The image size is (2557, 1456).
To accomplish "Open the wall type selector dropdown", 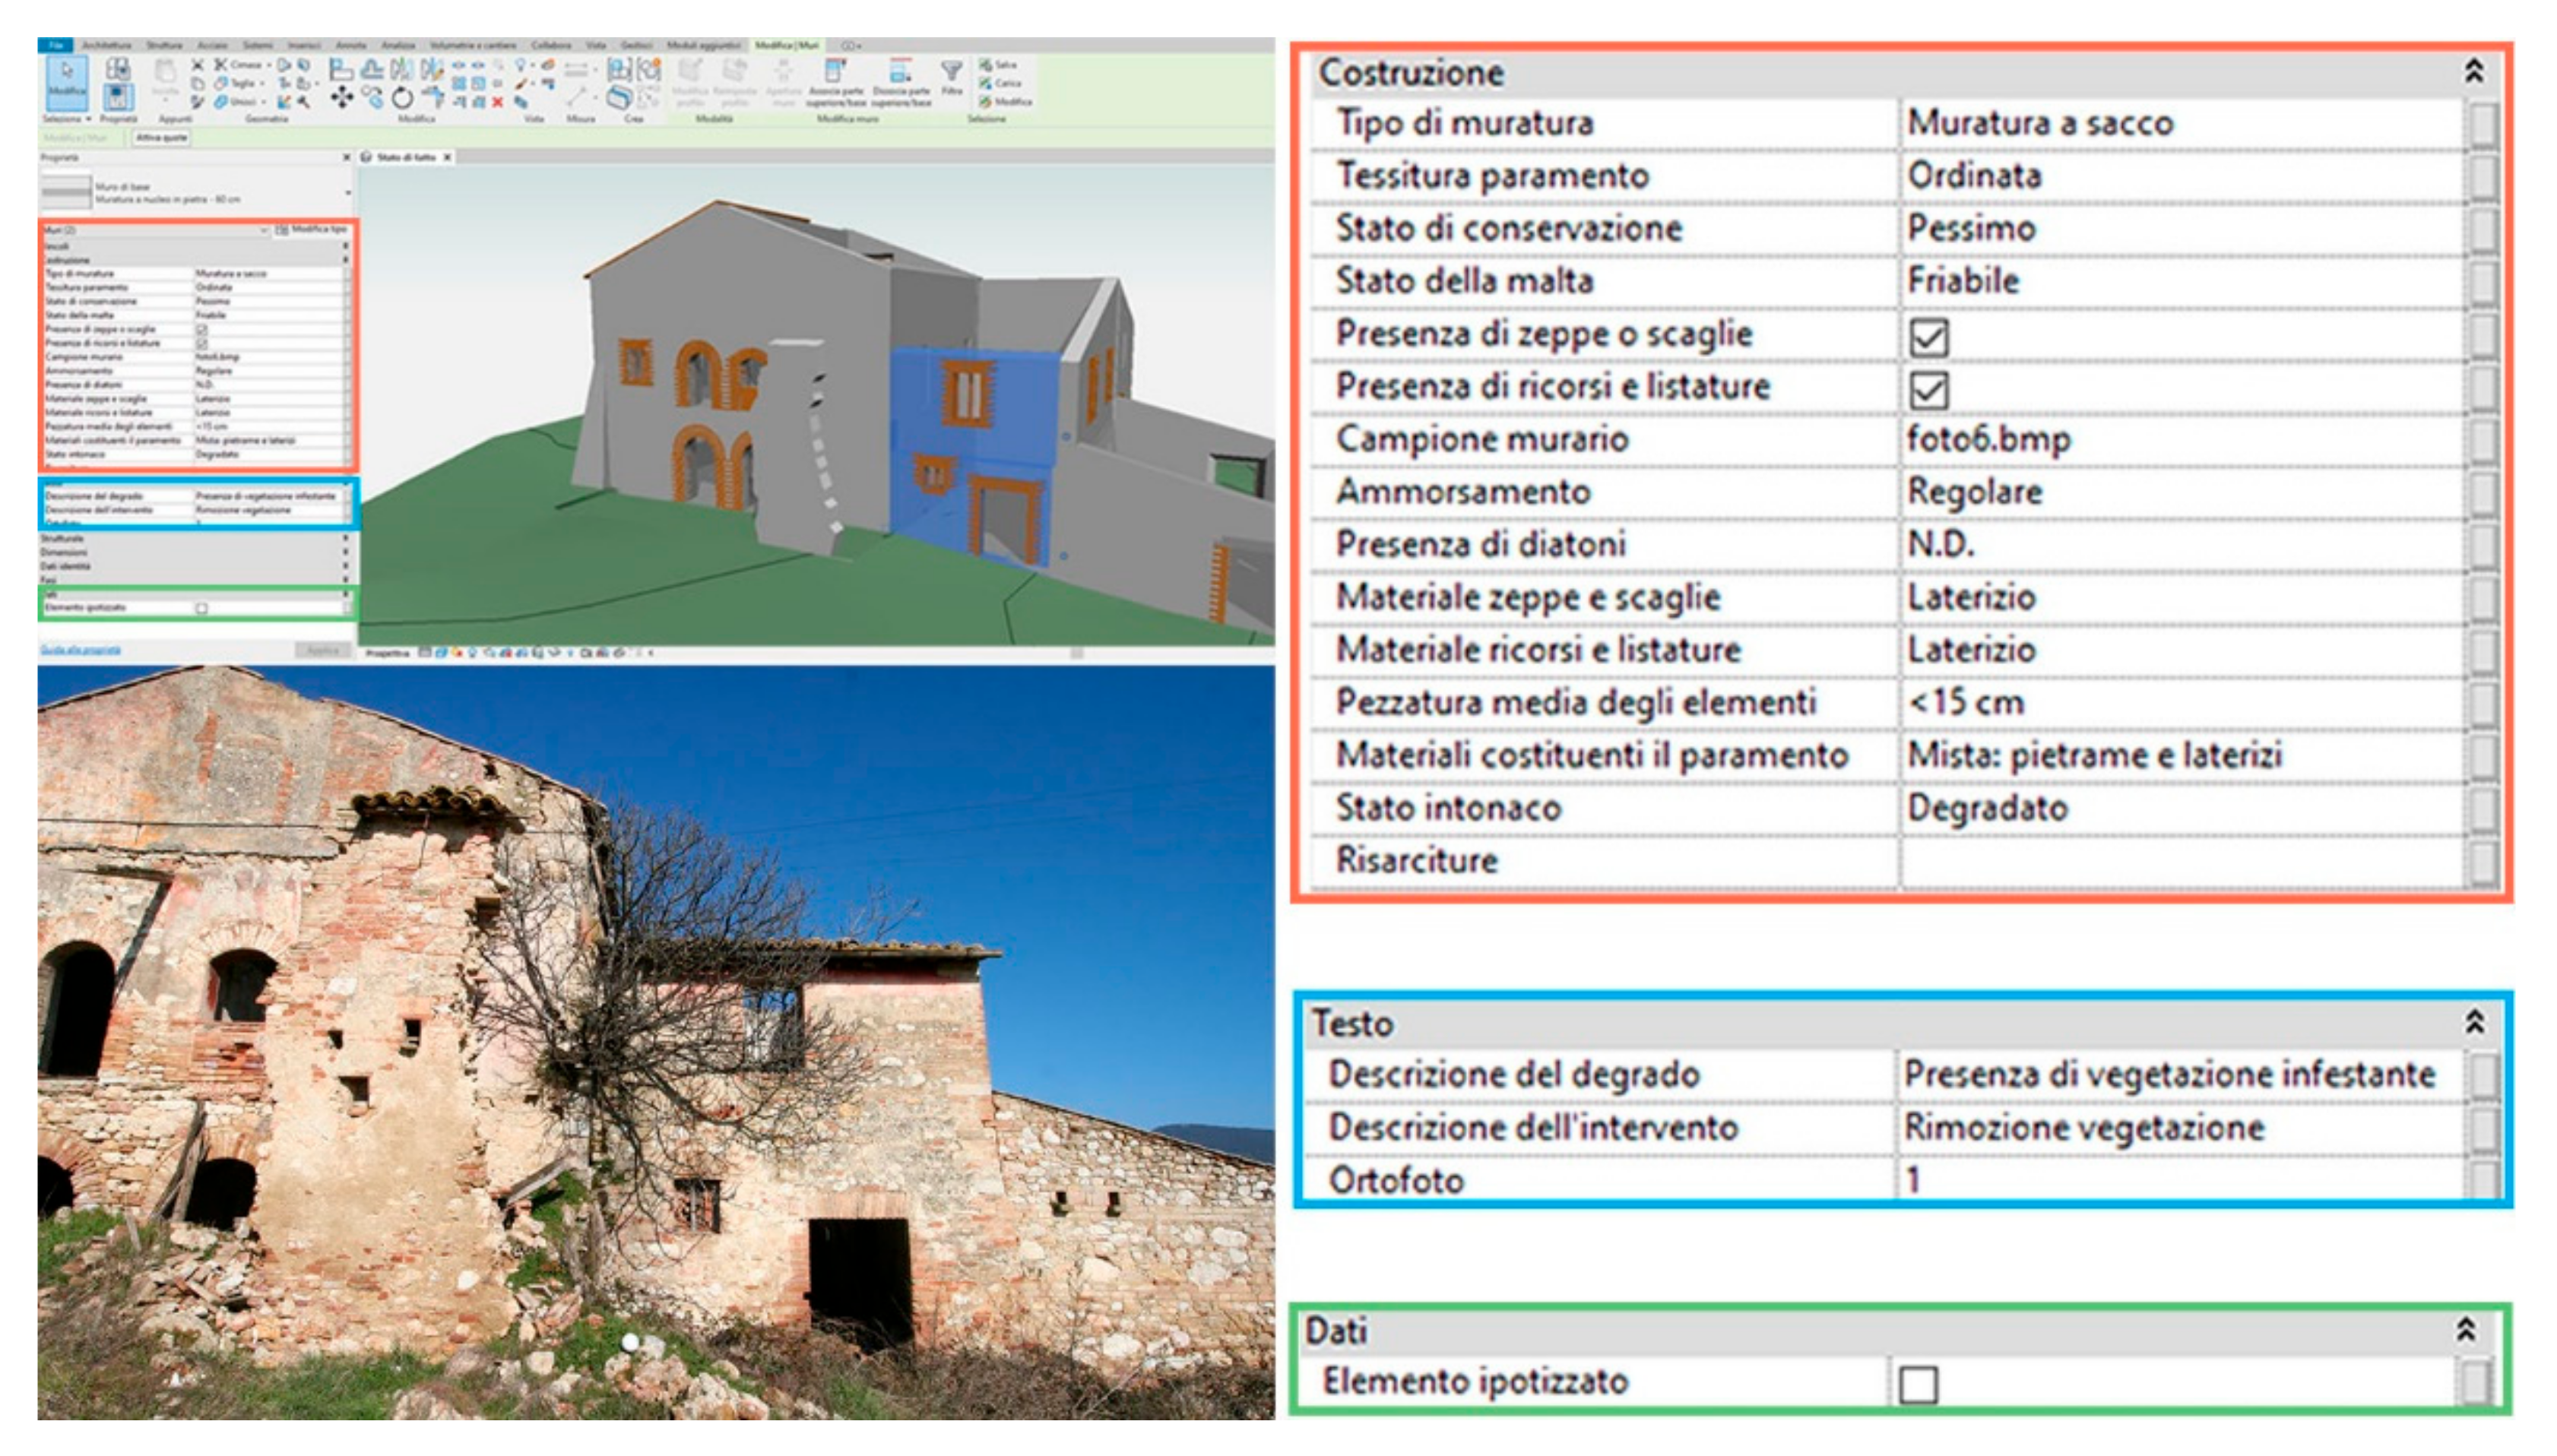I will coord(347,192).
